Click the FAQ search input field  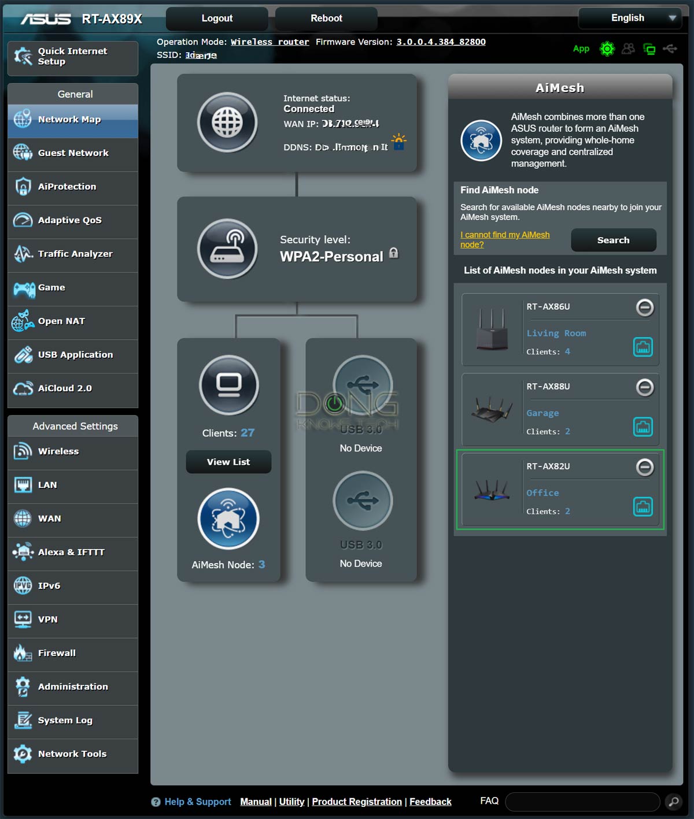(x=582, y=802)
